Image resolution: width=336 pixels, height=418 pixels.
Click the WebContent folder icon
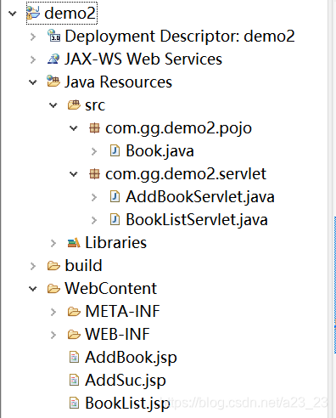pyautogui.click(x=53, y=289)
